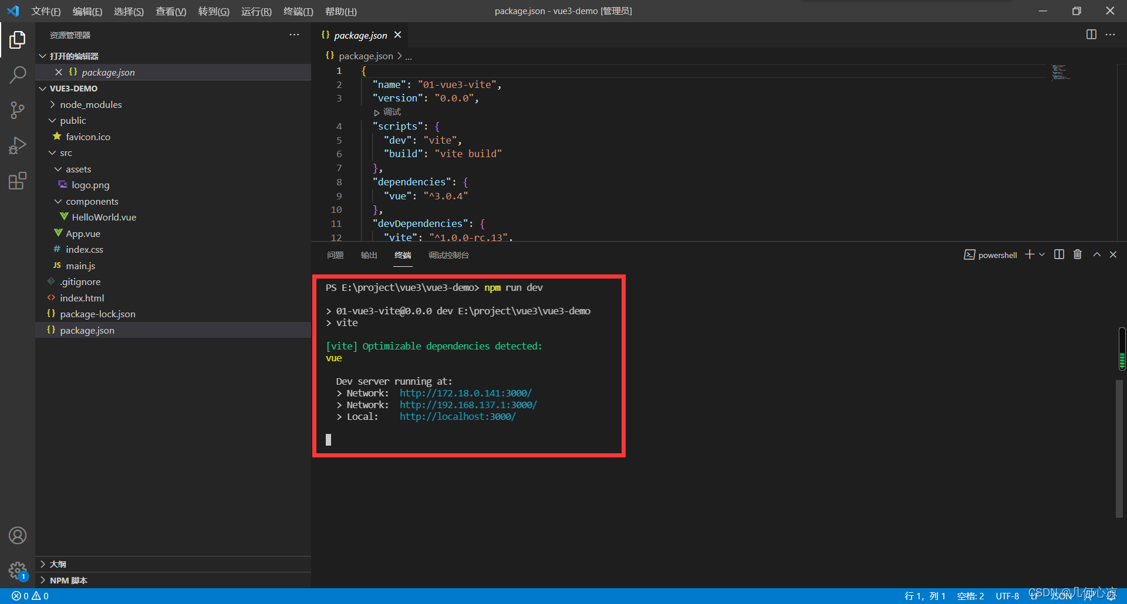Split the terminal panel
Viewport: 1127px width, 604px height.
(1059, 255)
